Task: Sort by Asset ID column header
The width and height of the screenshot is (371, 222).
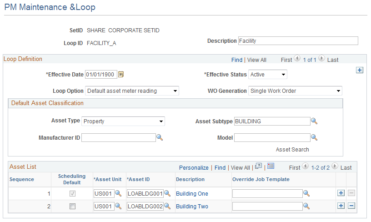Action: point(138,179)
